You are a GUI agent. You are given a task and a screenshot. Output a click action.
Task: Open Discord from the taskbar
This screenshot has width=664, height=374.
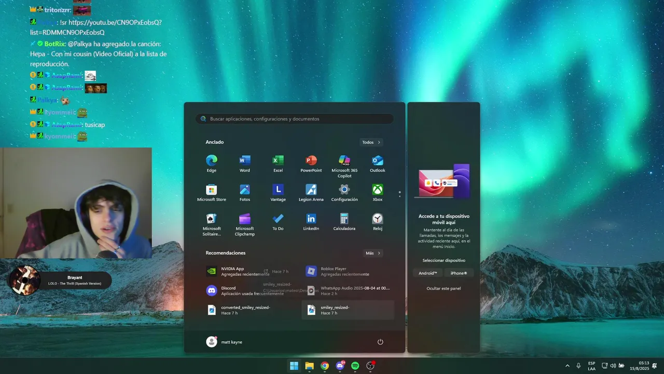click(x=340, y=366)
